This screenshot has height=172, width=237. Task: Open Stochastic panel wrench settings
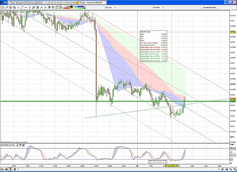[x=17, y=145]
